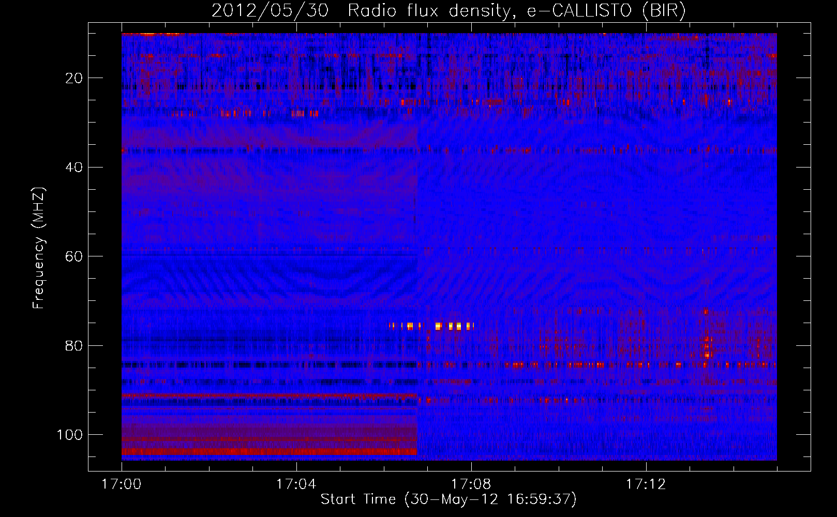The height and width of the screenshot is (517, 837).
Task: Click the '40' frequency tick label
Action: click(x=74, y=168)
